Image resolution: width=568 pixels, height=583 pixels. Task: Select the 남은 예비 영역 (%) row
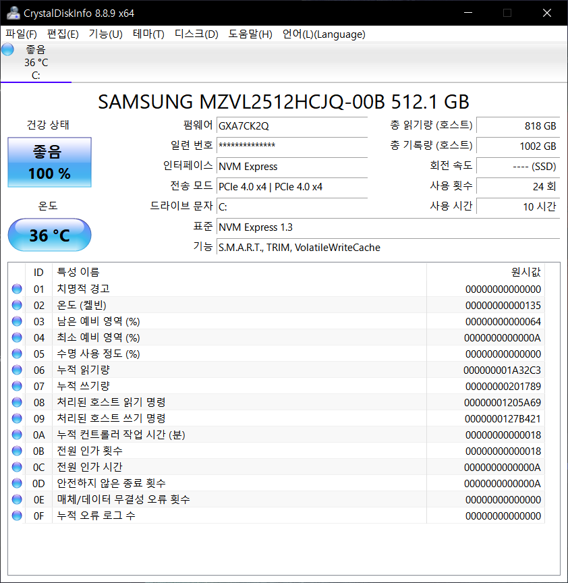point(277,321)
